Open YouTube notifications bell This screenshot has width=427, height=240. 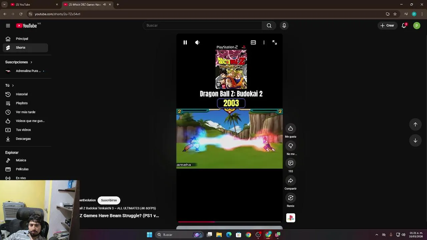[x=404, y=25]
